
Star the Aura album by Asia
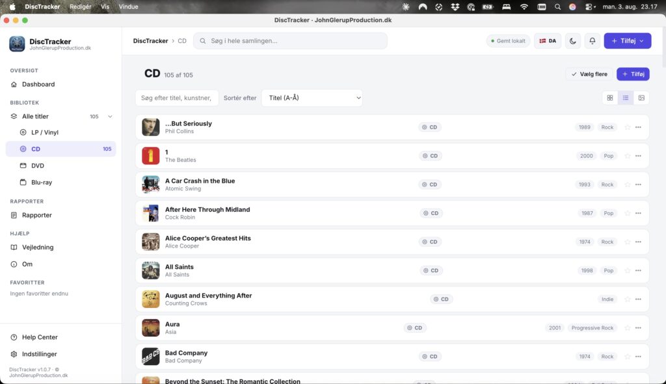[x=628, y=328]
